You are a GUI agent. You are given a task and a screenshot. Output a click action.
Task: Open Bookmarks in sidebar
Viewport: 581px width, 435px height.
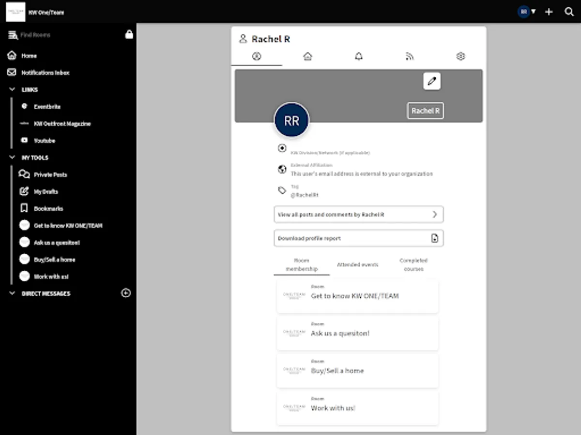coord(48,209)
